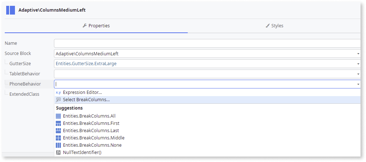Click the BreakColumns.First layout icon
This screenshot has height=162, width=366.
[x=58, y=123]
